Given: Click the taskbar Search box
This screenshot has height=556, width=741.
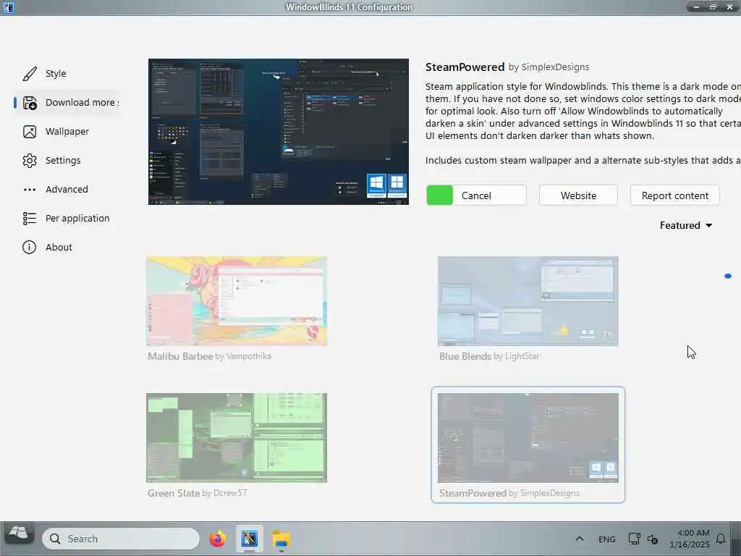Looking at the screenshot, I should pos(121,539).
